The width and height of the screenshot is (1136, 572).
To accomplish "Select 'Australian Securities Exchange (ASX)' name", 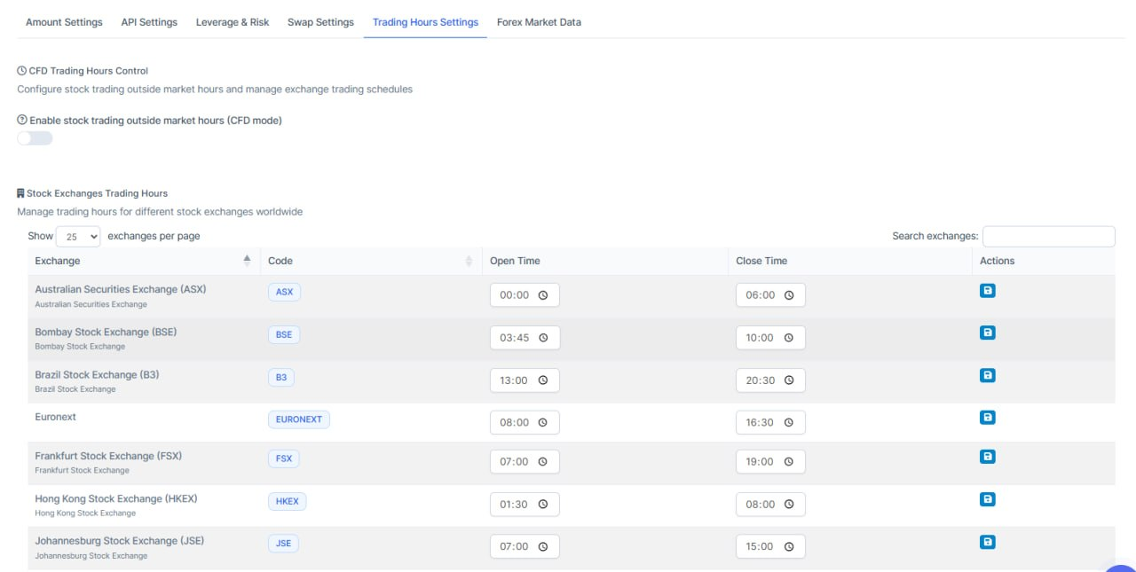I will pyautogui.click(x=121, y=289).
